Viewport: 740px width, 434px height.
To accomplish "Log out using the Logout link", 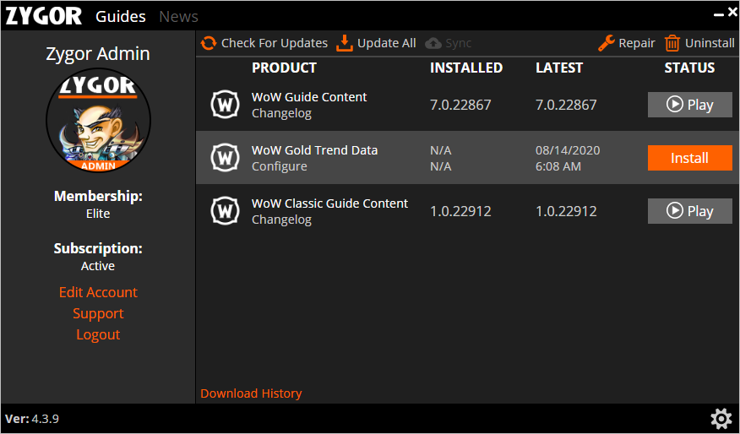I will tap(98, 334).
